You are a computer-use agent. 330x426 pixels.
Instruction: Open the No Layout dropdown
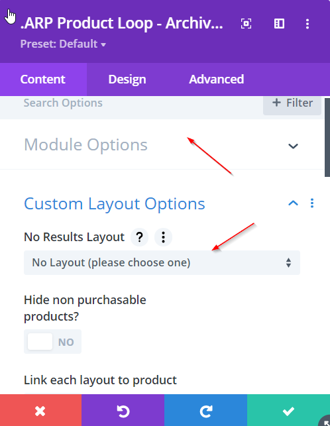[162, 263]
